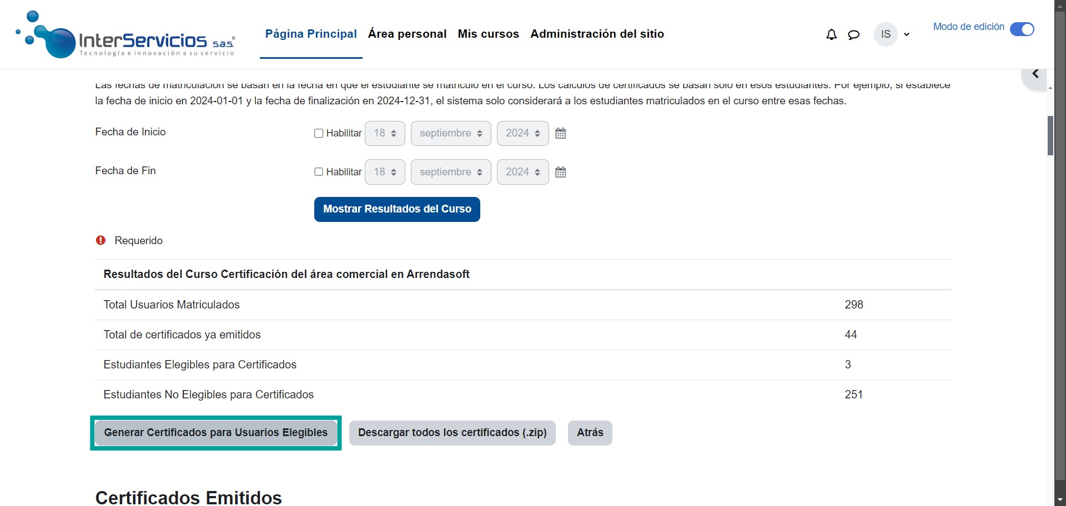Open the end date year dropdown
Screen dimensions: 1066x506
click(x=522, y=172)
